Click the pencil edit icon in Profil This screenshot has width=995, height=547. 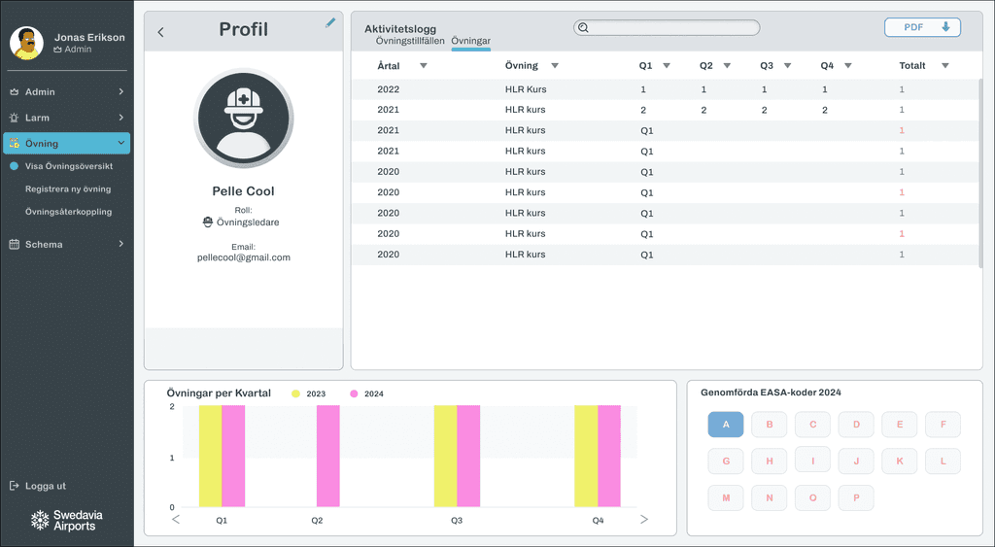coord(330,23)
